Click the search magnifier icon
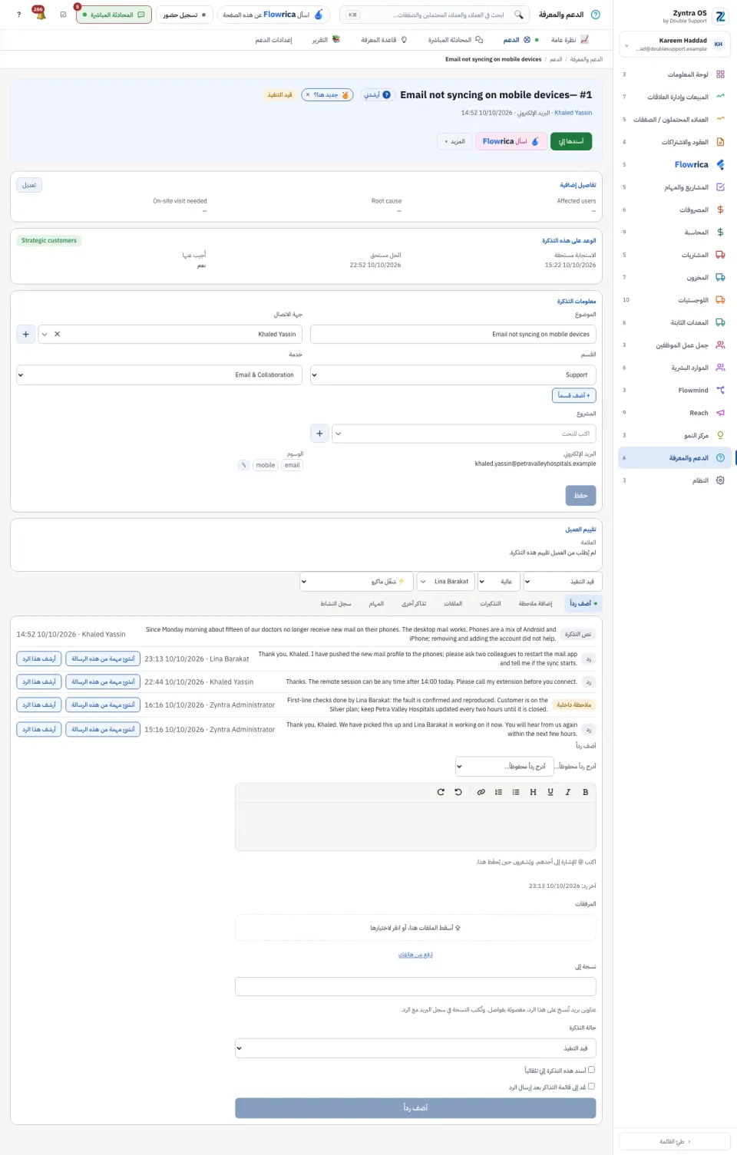 coord(519,15)
